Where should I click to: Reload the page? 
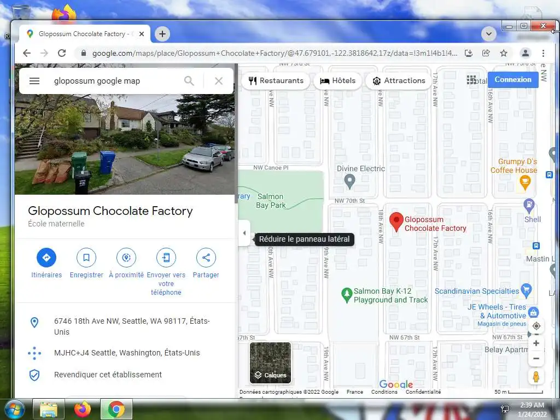62,53
